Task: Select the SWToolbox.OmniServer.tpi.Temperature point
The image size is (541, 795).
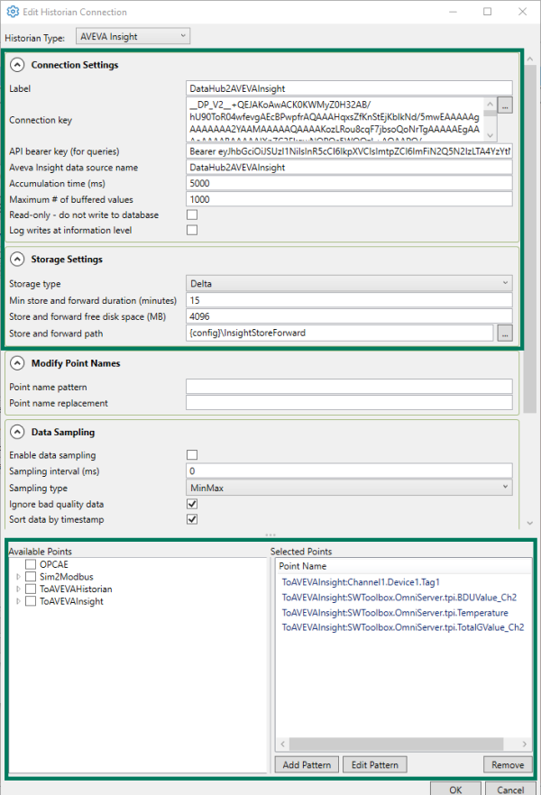Action: coord(394,612)
